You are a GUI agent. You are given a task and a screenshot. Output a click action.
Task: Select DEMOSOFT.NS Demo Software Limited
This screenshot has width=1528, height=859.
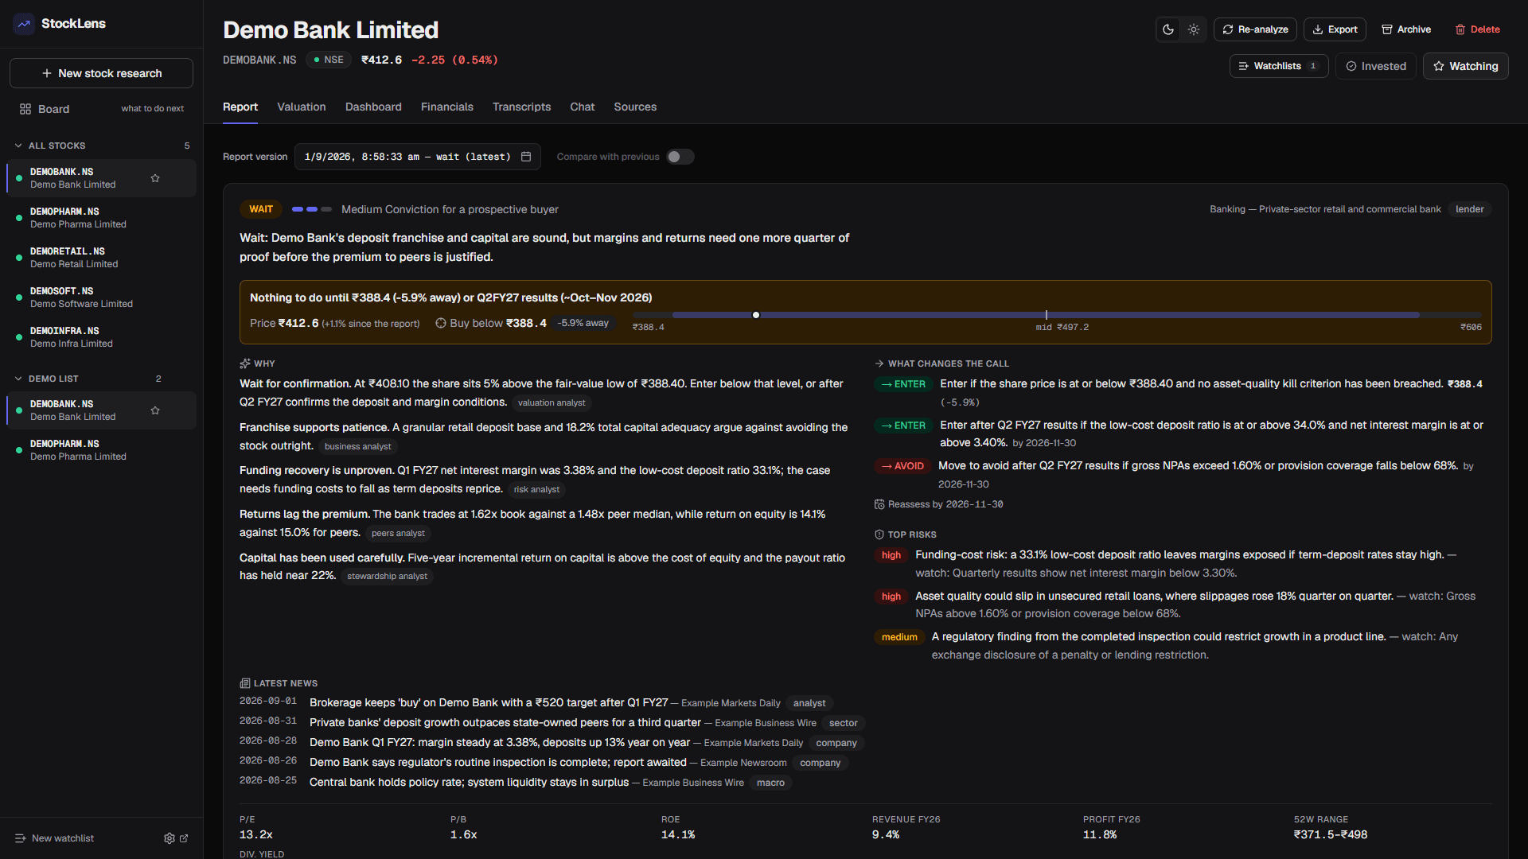101,297
